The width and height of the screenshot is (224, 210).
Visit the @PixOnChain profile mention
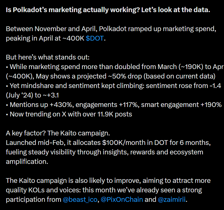coord(122,199)
